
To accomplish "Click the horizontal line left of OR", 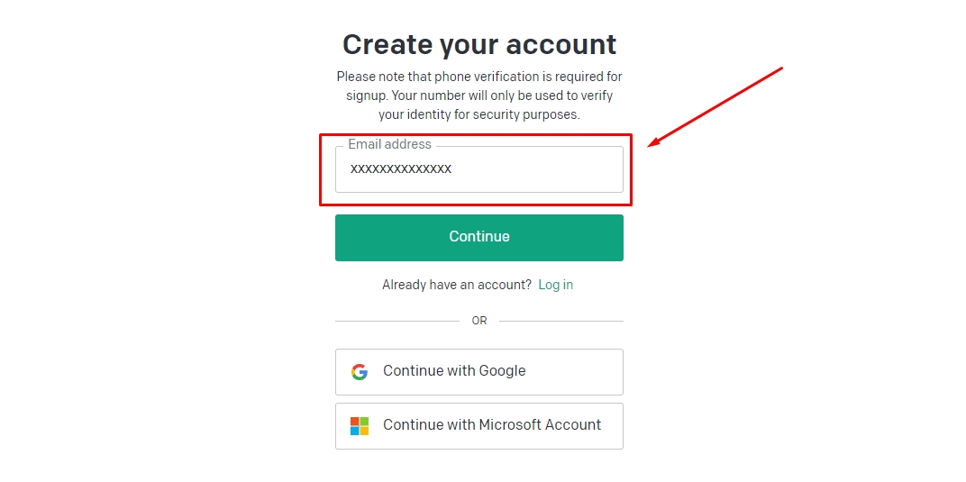I will pos(397,321).
